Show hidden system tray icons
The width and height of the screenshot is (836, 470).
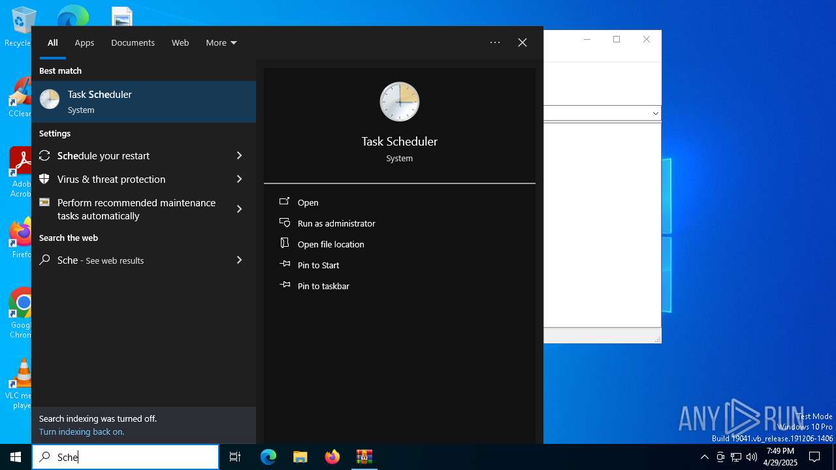pyautogui.click(x=704, y=457)
